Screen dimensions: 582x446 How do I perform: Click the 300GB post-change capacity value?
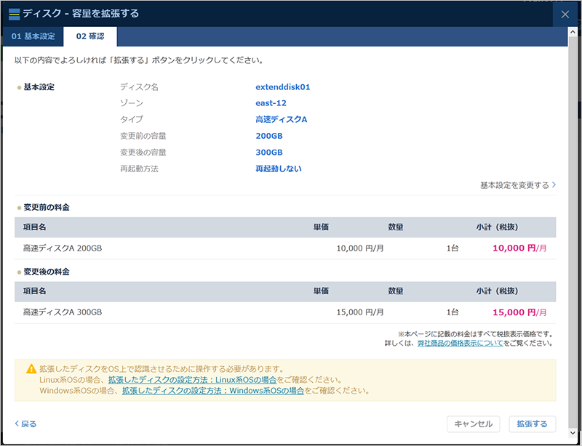click(268, 153)
